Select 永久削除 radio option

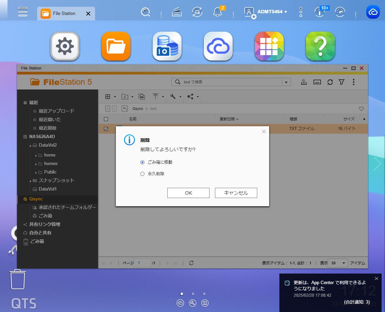click(x=142, y=174)
